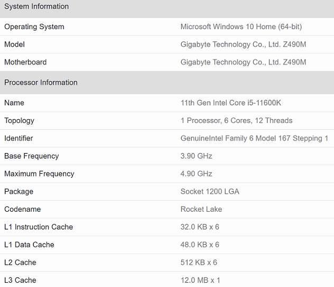
Task: Click the 'Operating System' label
Action: point(34,26)
